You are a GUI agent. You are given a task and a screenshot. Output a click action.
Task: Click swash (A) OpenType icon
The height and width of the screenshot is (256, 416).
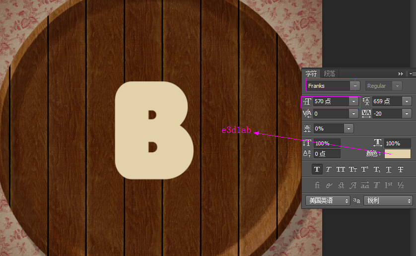click(x=353, y=185)
